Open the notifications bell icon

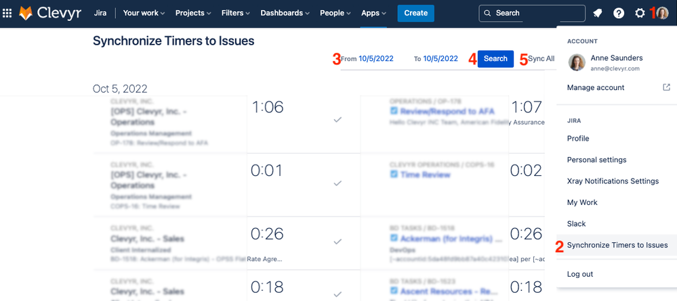click(x=598, y=14)
